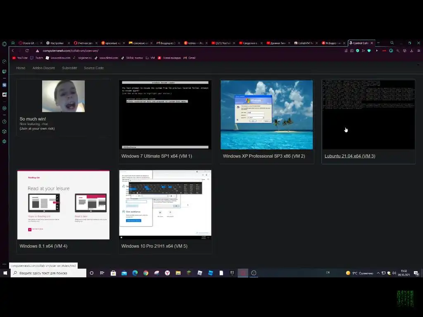Screen dimensions: 423x317
Task: Launch Google Chrome from taskbar
Action: [x=146, y=273]
